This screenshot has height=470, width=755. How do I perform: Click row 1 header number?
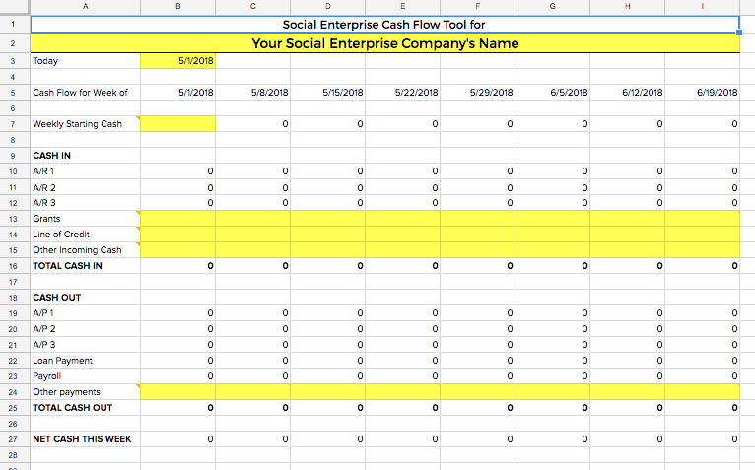tap(13, 24)
